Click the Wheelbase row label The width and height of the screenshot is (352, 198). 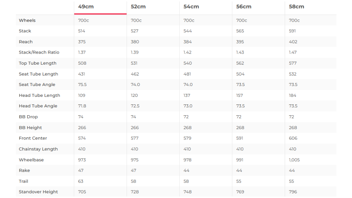(31, 160)
